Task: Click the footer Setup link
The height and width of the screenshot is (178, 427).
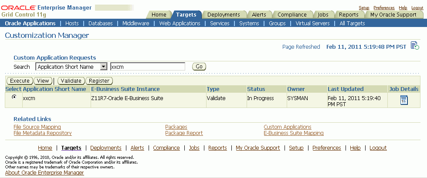Action: tap(296, 148)
